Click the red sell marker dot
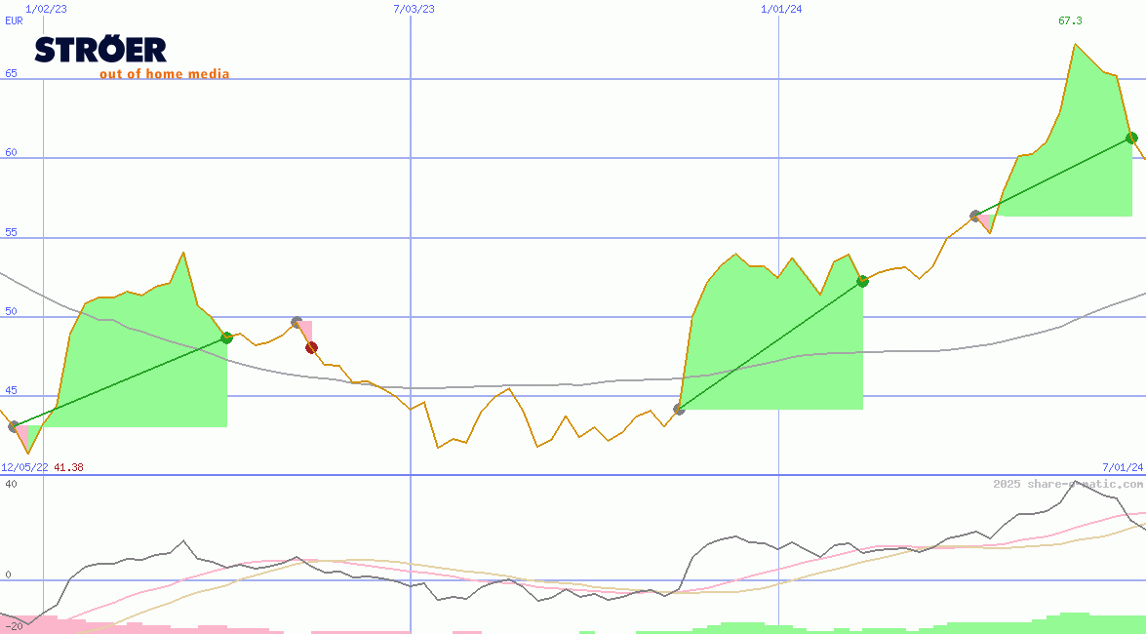This screenshot has width=1146, height=634. 311,347
